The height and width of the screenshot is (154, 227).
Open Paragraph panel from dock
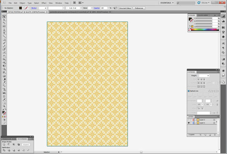(x=223, y=48)
